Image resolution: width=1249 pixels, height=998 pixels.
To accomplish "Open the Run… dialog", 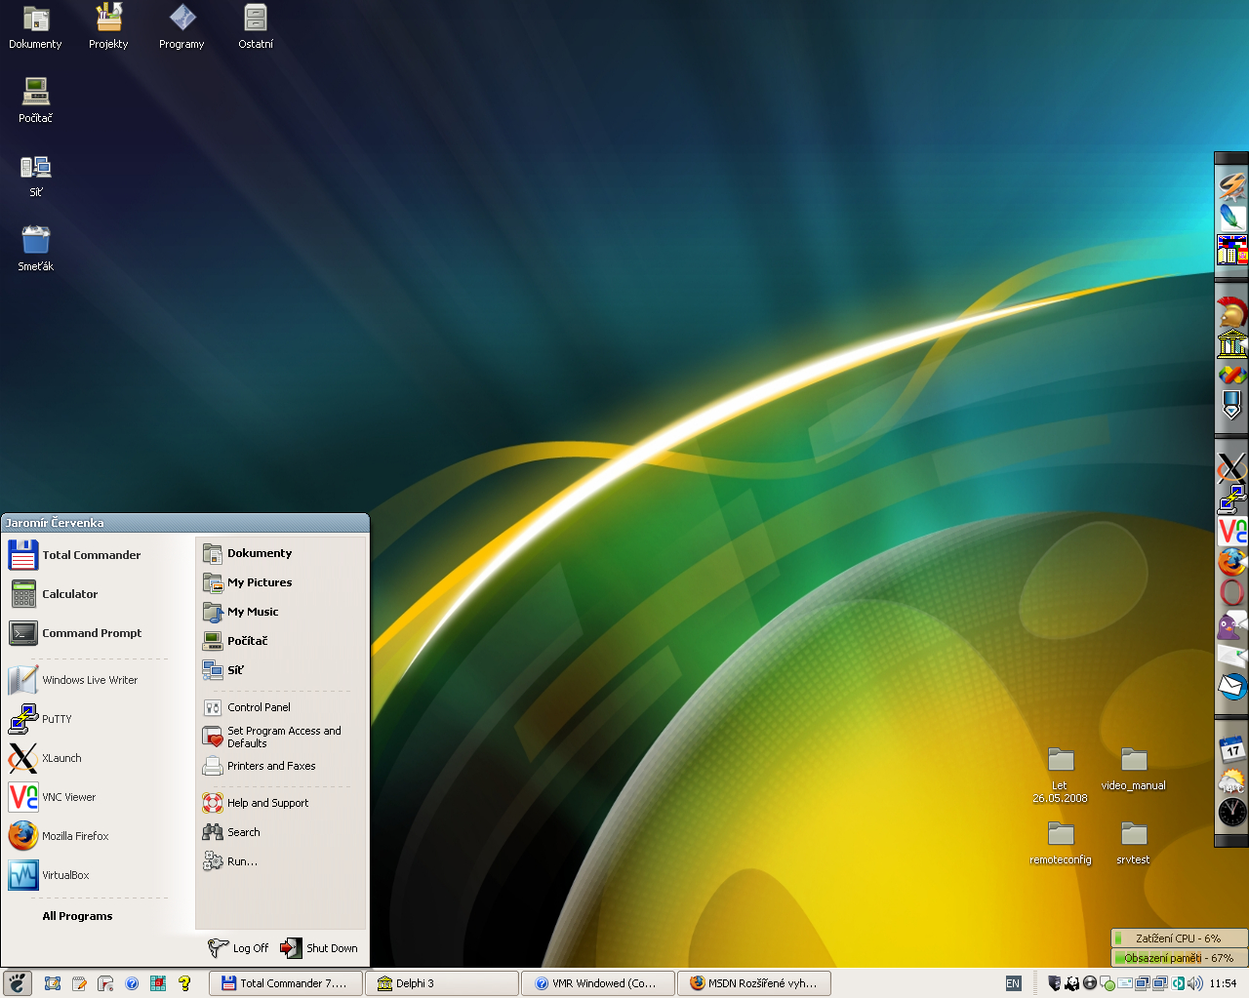I will (280, 861).
